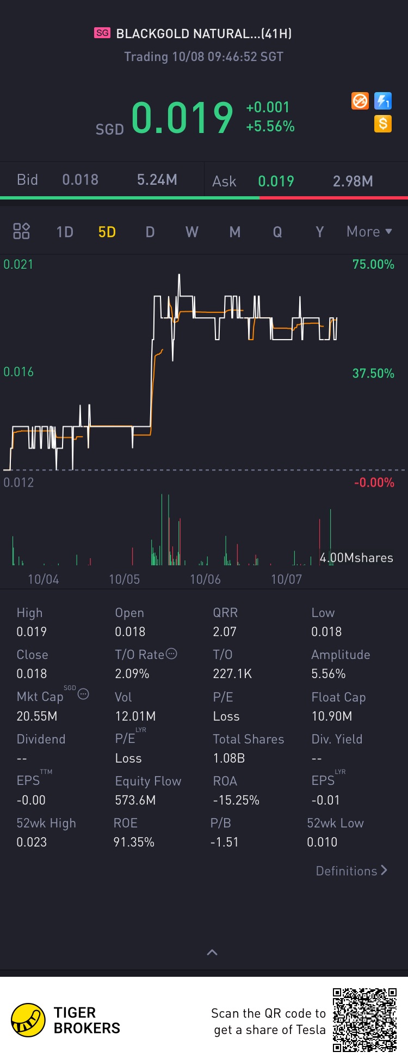Image resolution: width=408 pixels, height=1064 pixels.
Task: Open Mkt Cap currency options icon
Action: point(83,694)
